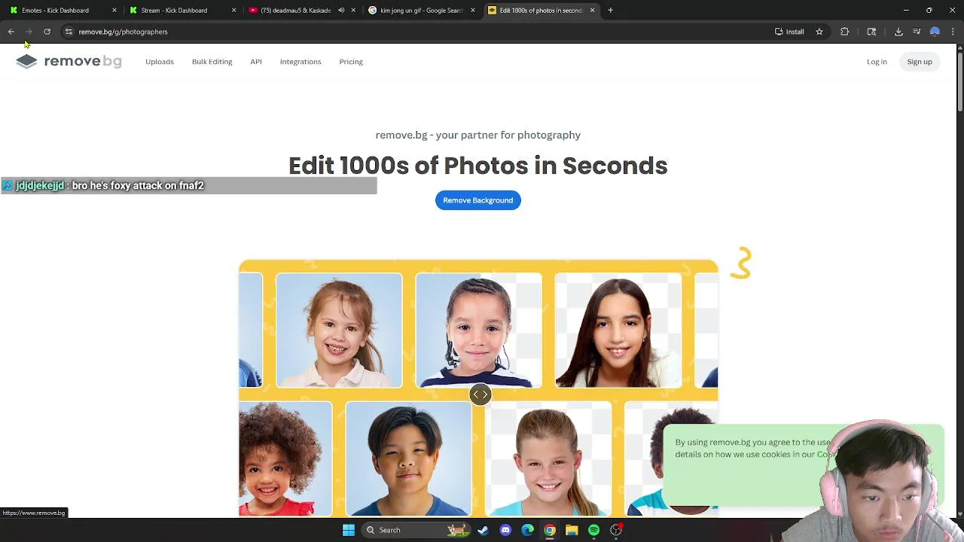Image resolution: width=964 pixels, height=542 pixels.
Task: Open the Chrome profile avatar
Action: click(x=935, y=32)
